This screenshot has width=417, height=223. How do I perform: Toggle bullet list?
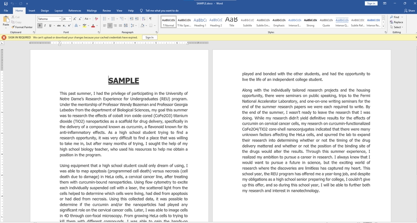click(x=104, y=19)
